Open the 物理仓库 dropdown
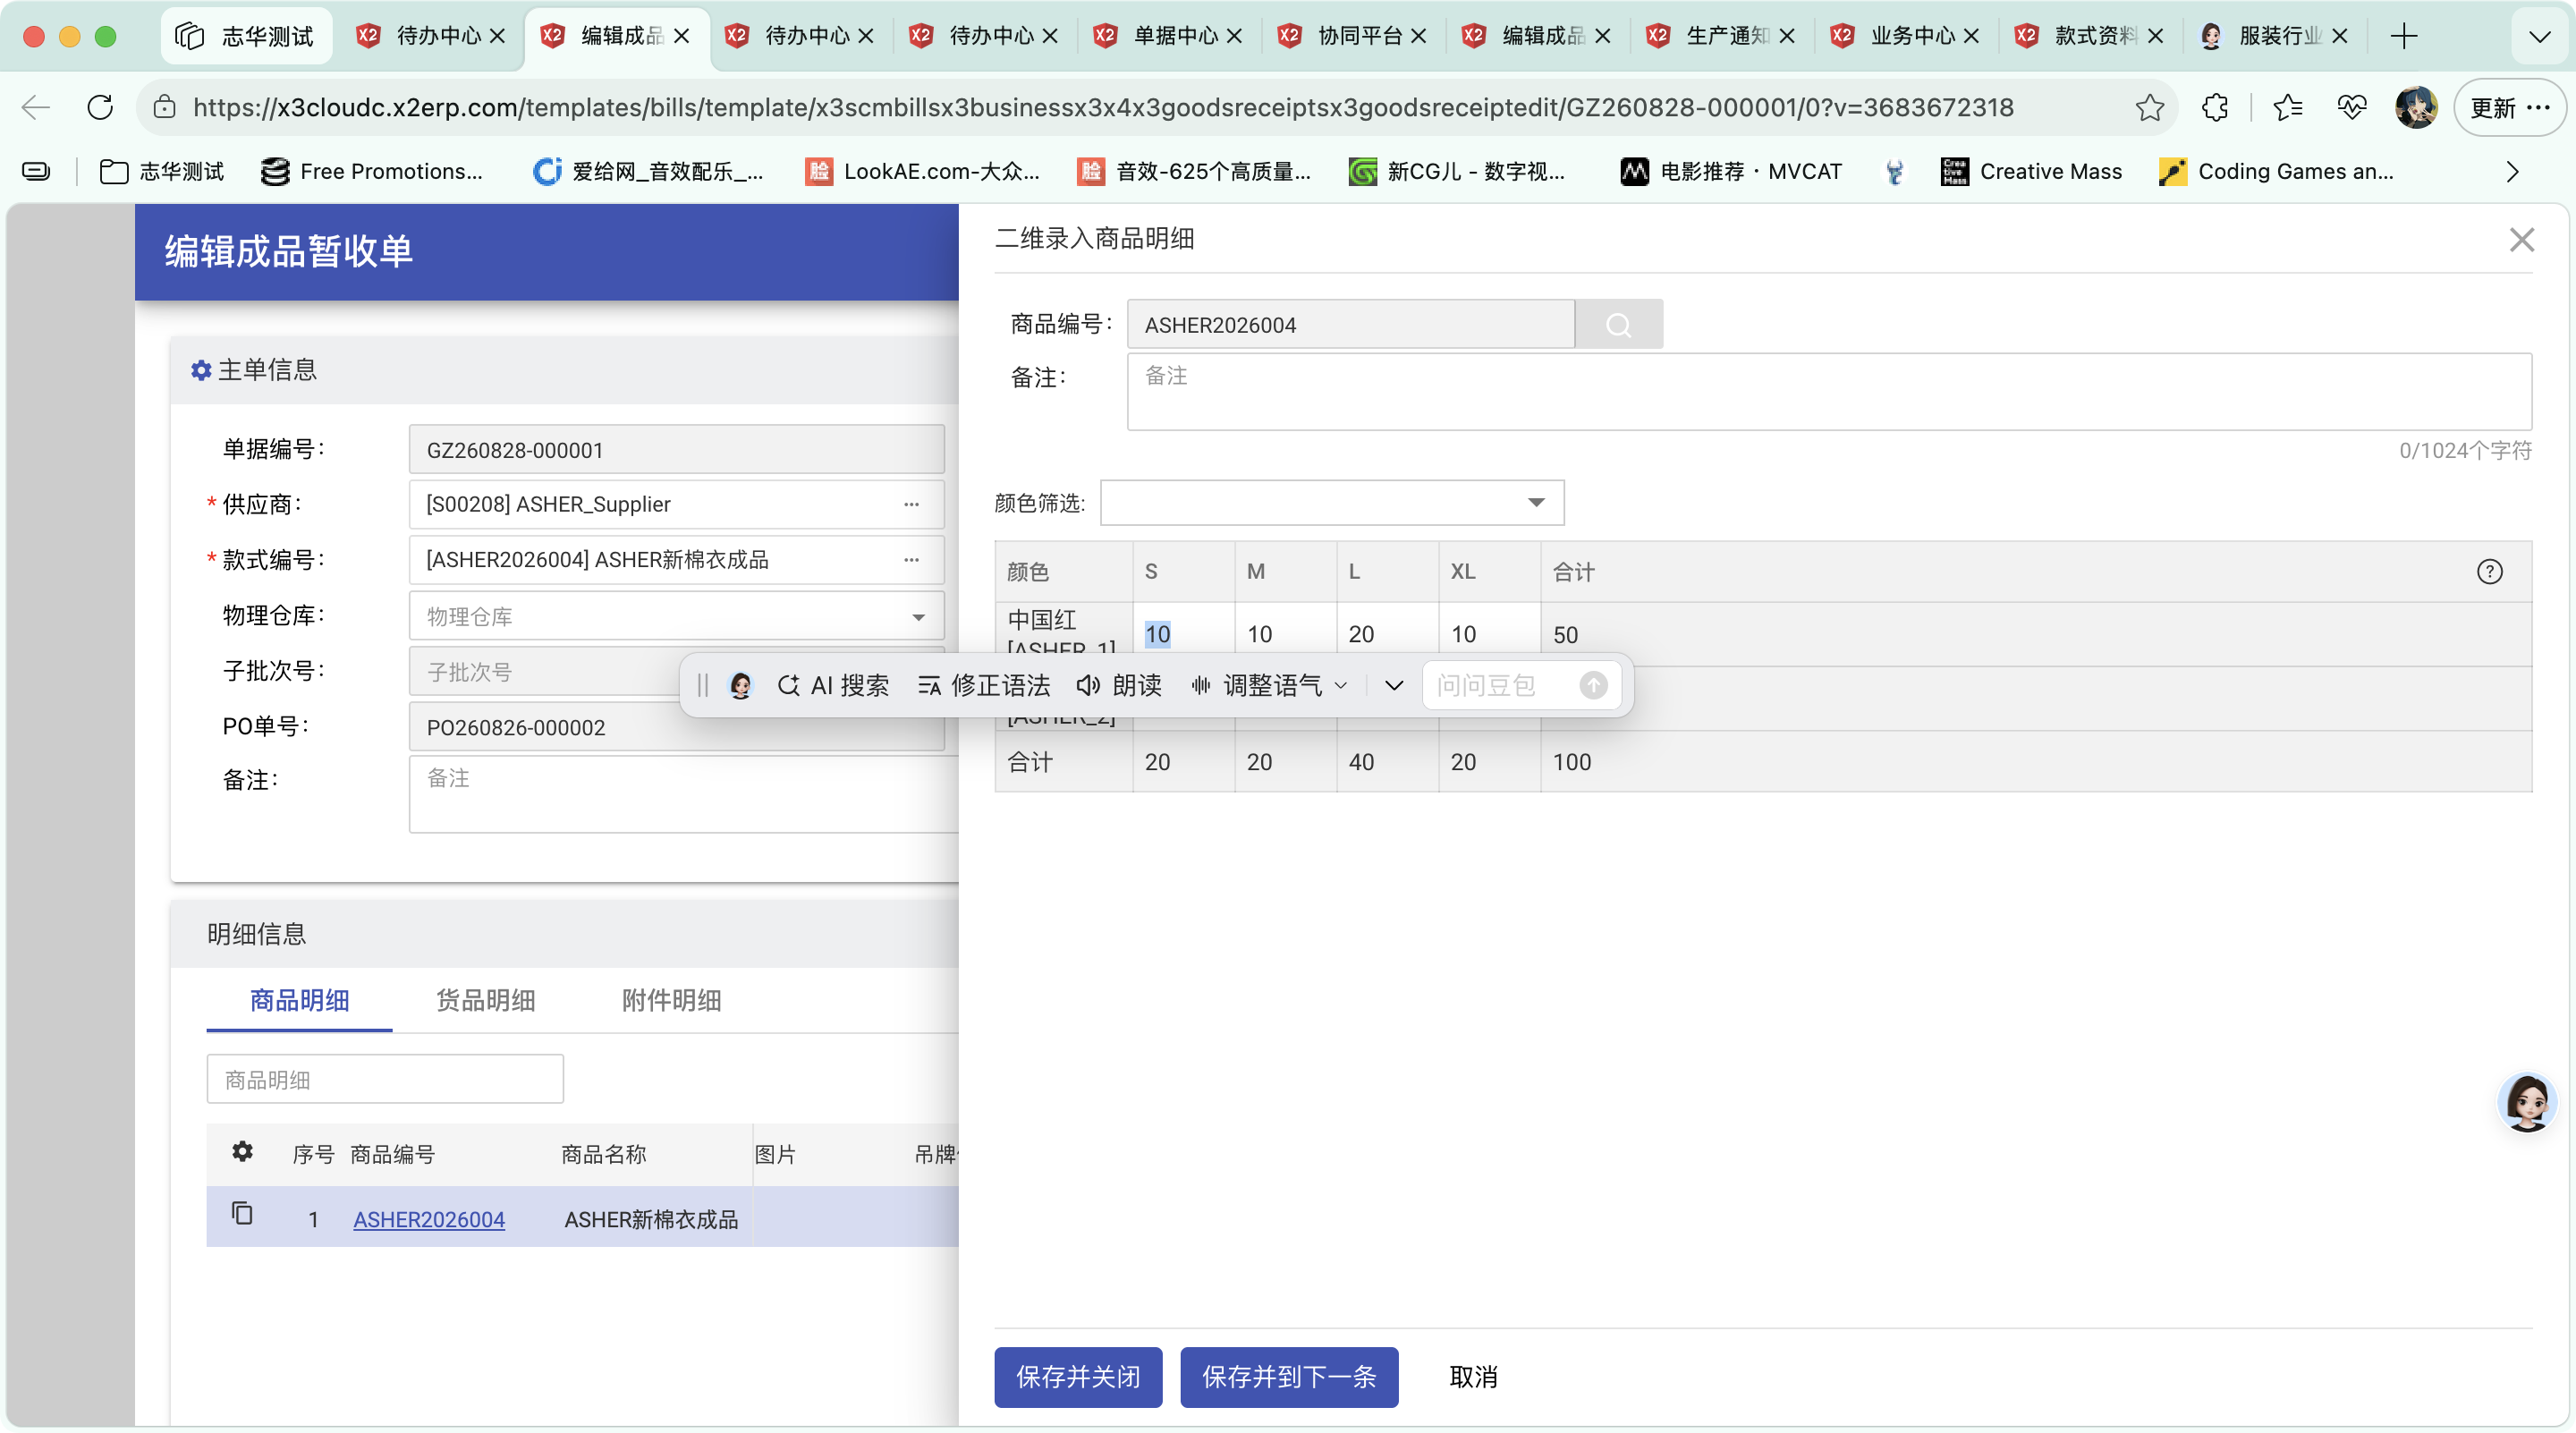This screenshot has width=2576, height=1433. pyautogui.click(x=676, y=617)
